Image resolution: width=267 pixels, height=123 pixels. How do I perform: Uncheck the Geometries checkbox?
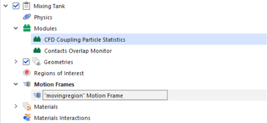click(26, 62)
